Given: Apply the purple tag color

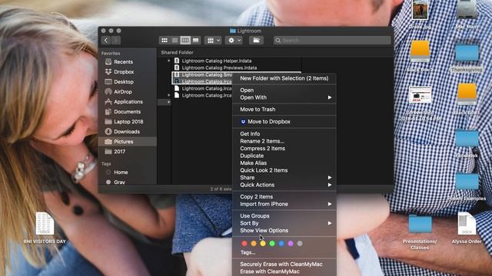Looking at the screenshot, I should coord(291,244).
